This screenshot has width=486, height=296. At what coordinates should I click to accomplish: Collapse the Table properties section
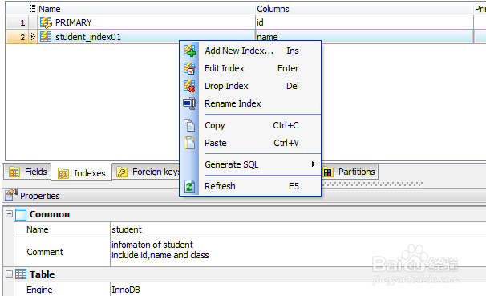9,274
